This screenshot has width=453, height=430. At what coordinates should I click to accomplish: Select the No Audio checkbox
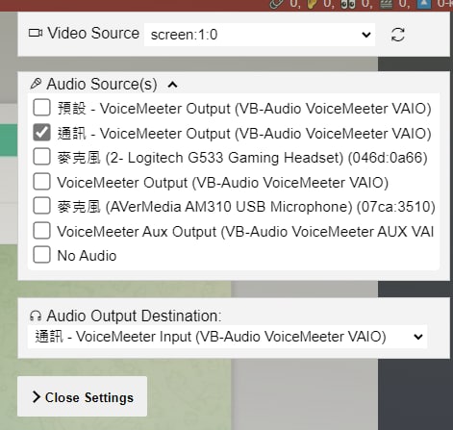[41, 255]
